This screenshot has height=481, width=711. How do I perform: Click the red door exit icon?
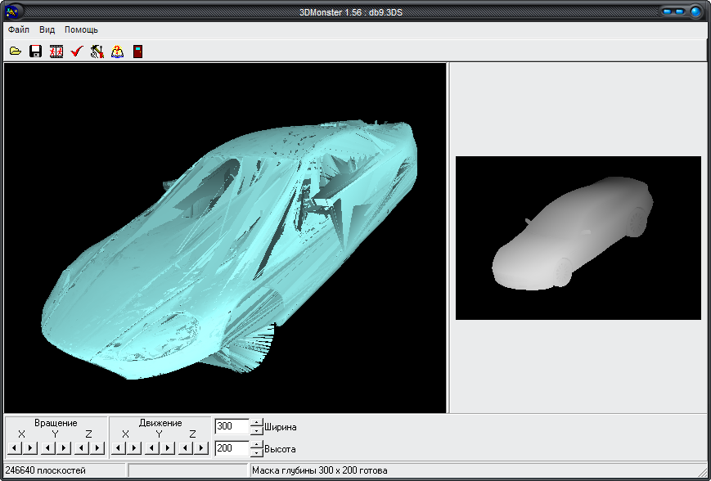(x=137, y=52)
